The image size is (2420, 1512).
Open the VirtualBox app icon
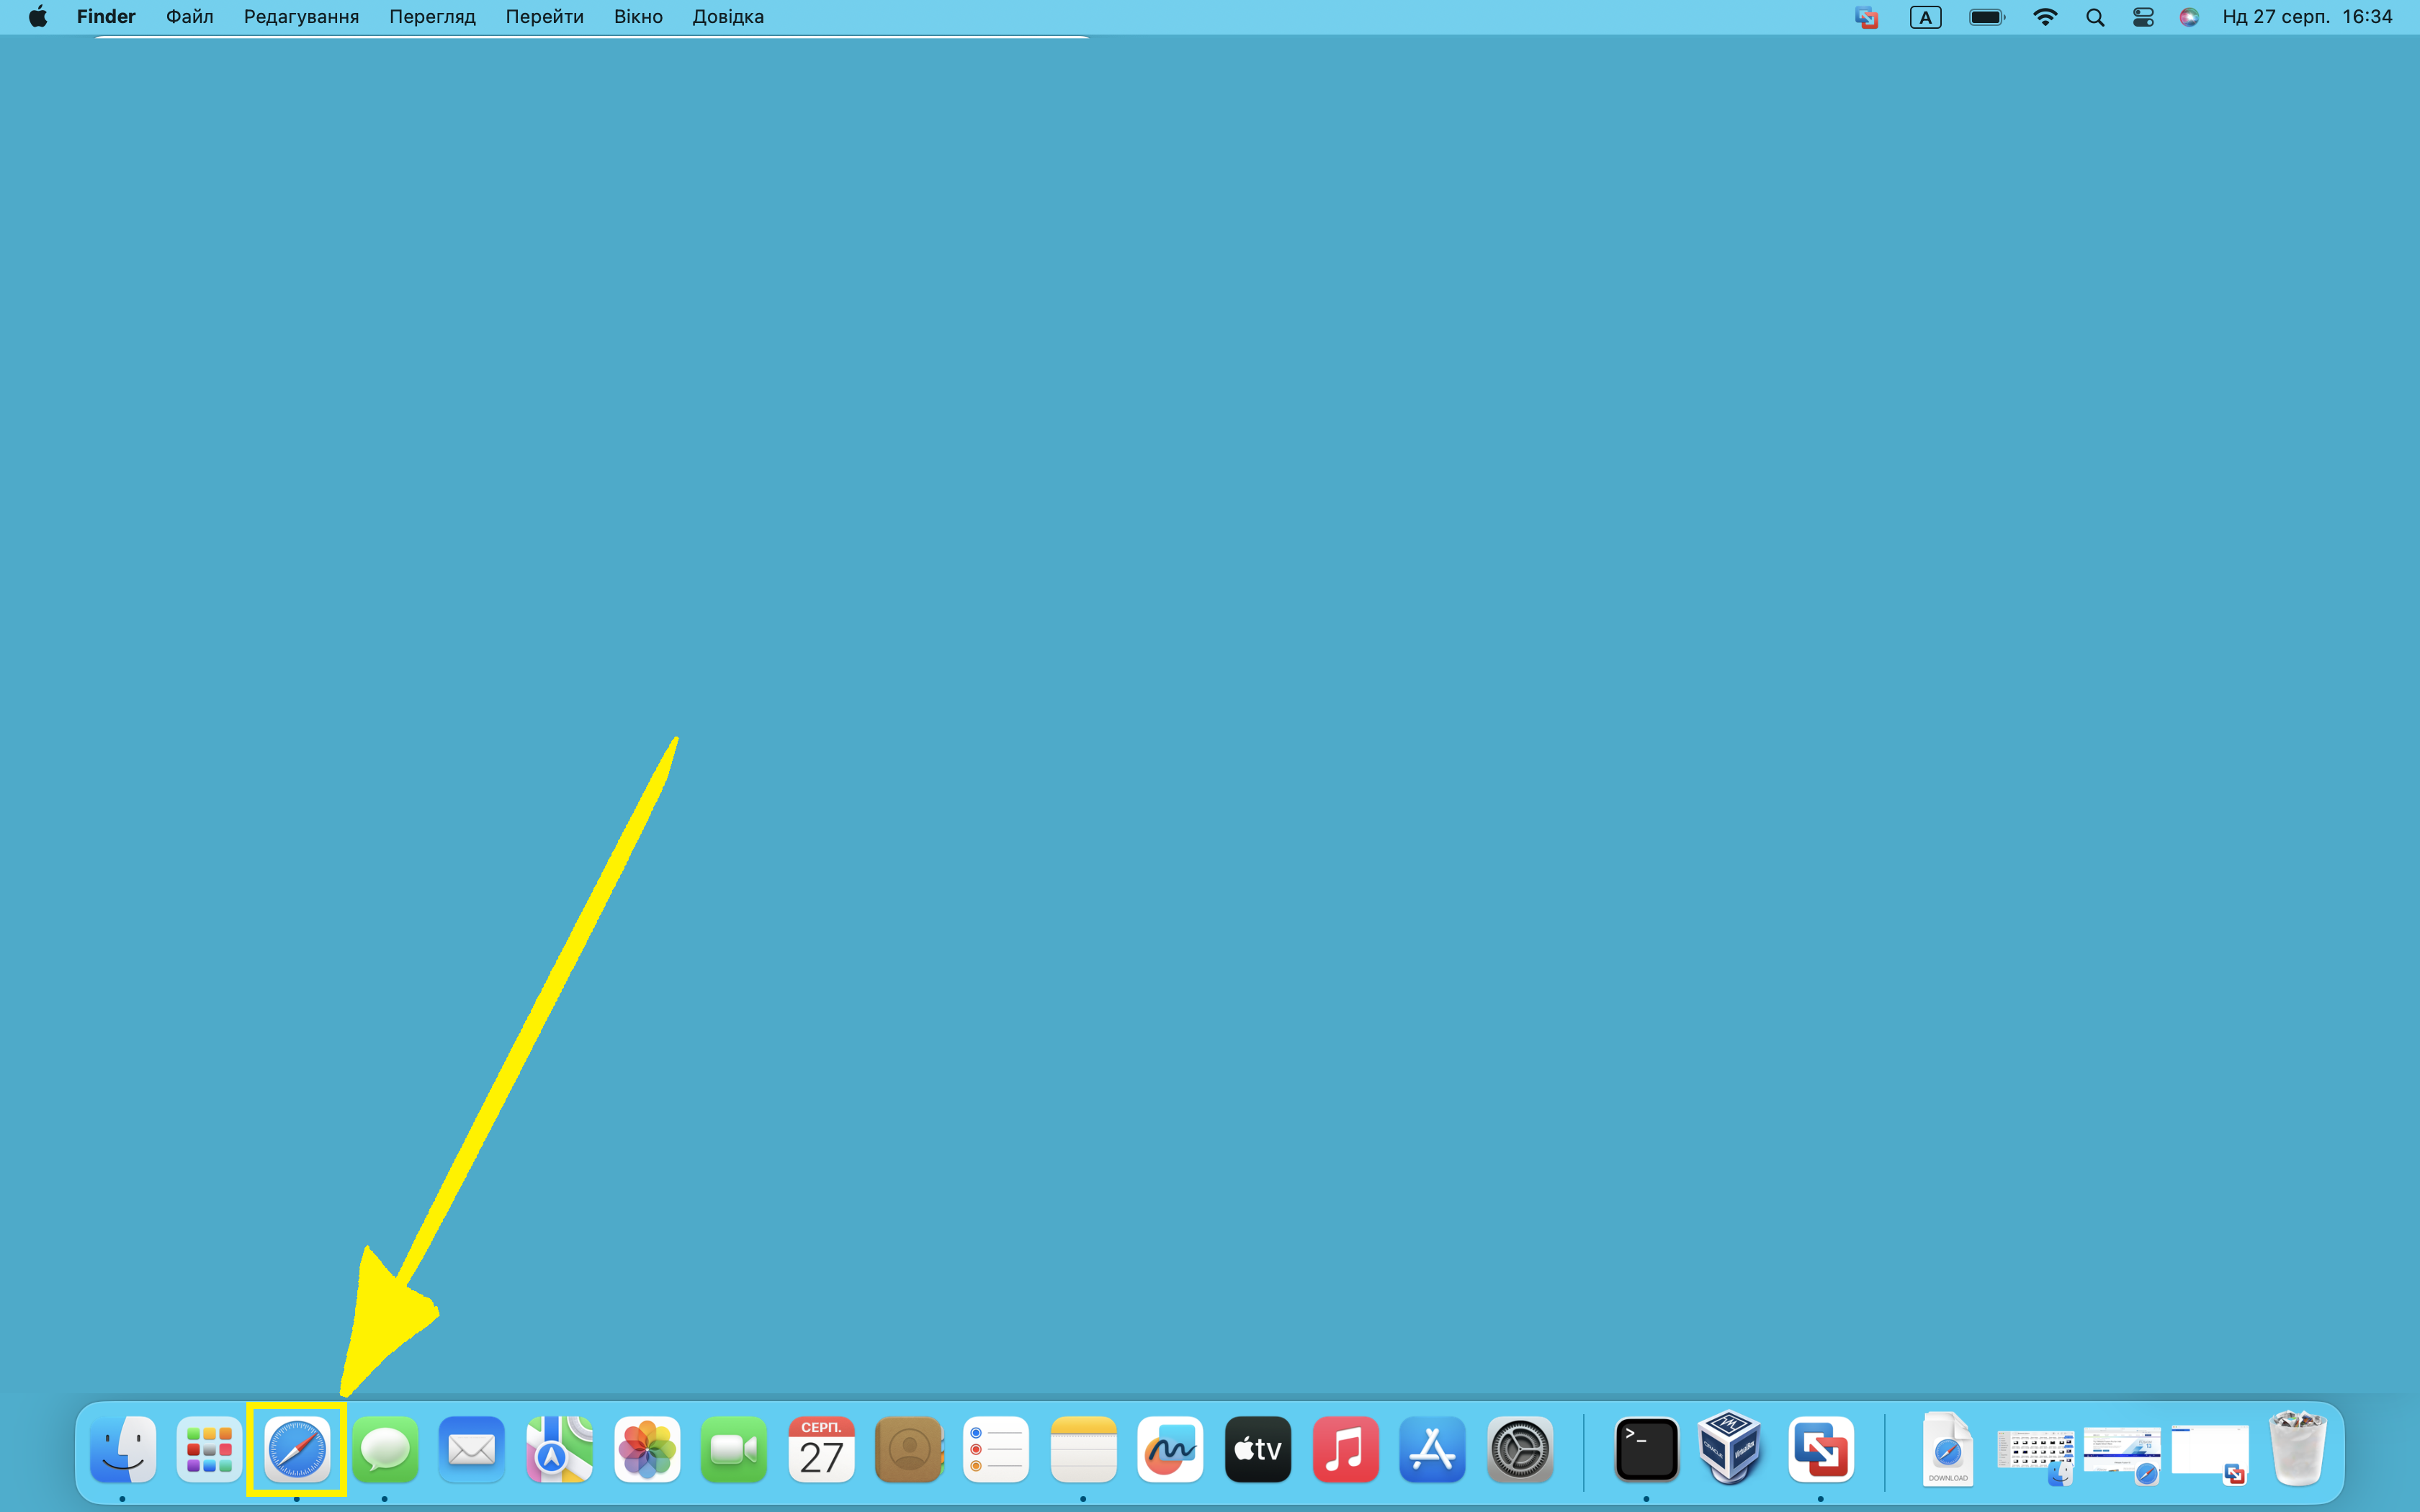click(1730, 1447)
